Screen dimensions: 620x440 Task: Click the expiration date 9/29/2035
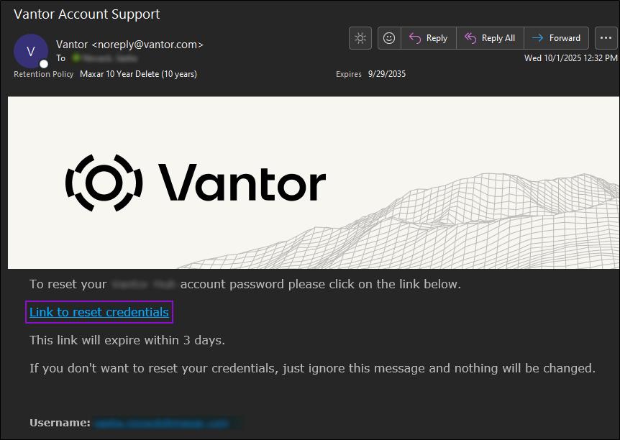(386, 74)
